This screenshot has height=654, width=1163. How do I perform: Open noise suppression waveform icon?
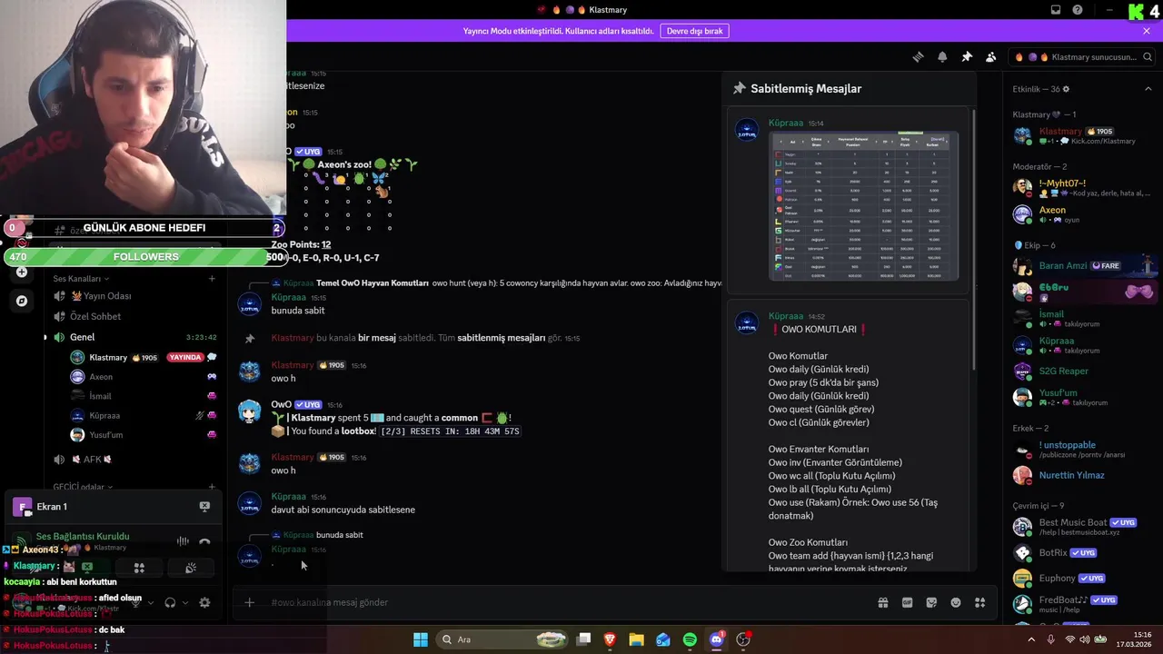183,541
